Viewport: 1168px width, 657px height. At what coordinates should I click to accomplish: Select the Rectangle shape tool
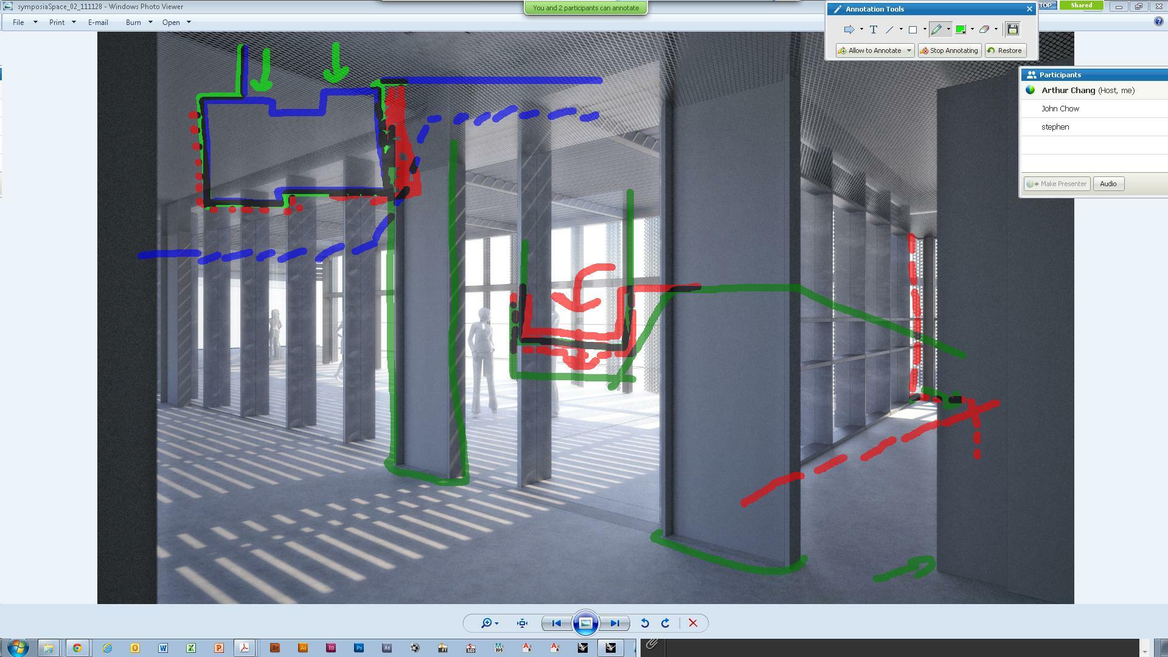pyautogui.click(x=912, y=29)
